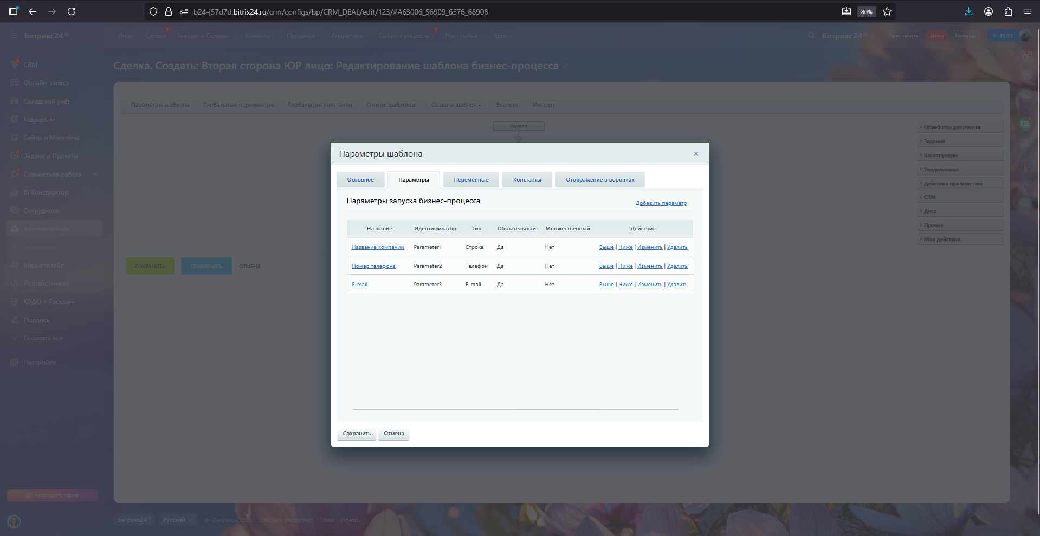1040x536 pixels.
Task: Open the browser downloads panel
Action: click(969, 11)
